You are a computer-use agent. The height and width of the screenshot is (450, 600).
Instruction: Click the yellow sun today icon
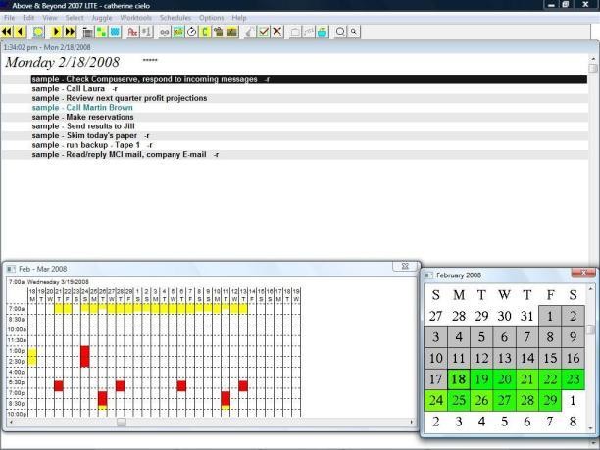tap(38, 32)
